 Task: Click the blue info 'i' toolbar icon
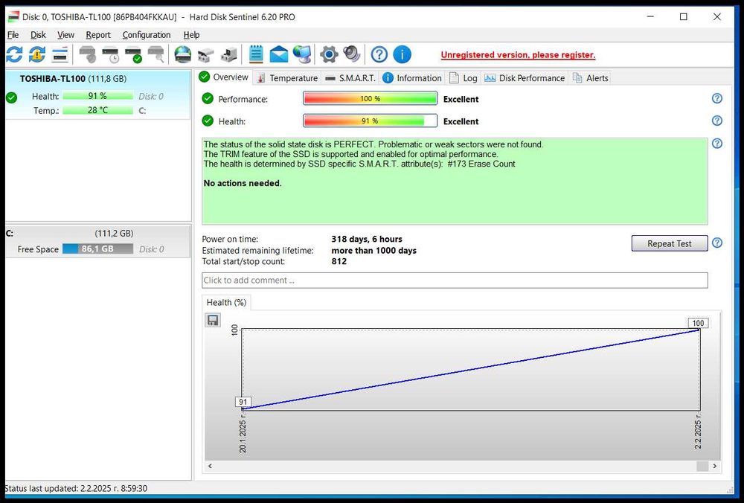402,54
